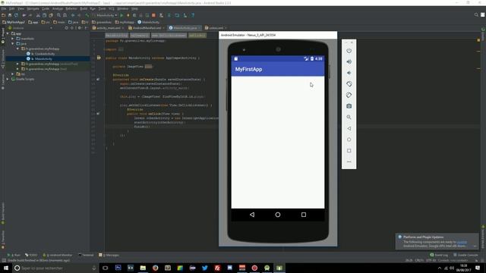Tap the phone's on-screen Home button

pos(278,215)
